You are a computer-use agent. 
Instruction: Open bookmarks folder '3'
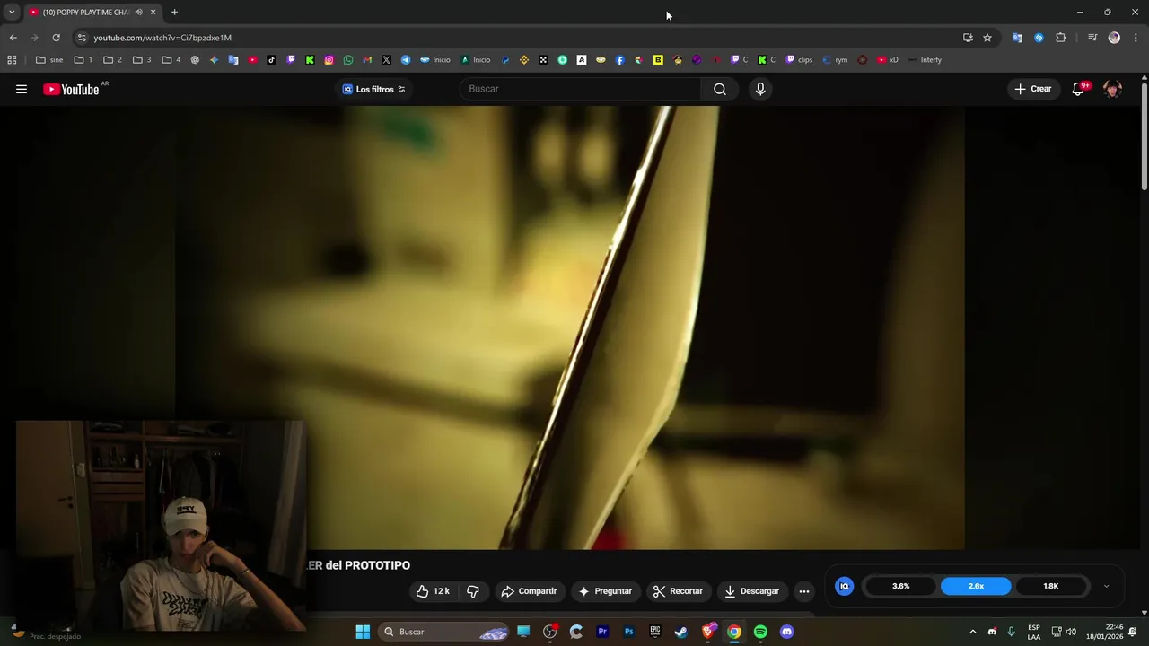142,60
